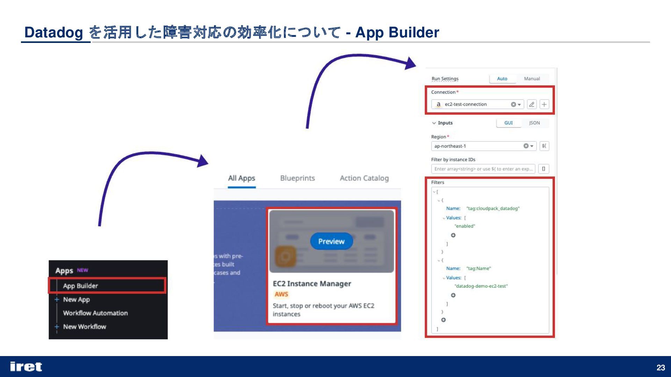Screen dimensions: 671x377
Task: Click the "tag:Name" filter name value
Action: 478,269
